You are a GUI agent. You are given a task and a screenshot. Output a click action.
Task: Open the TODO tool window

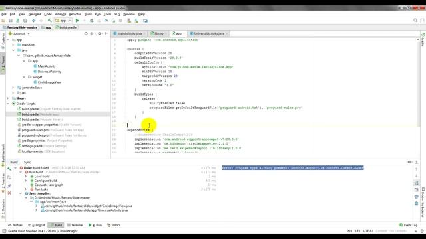click(x=113, y=225)
